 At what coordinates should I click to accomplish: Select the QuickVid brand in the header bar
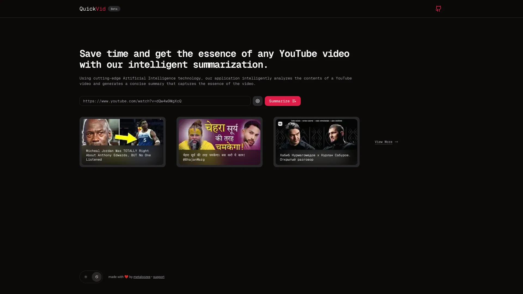[92, 9]
